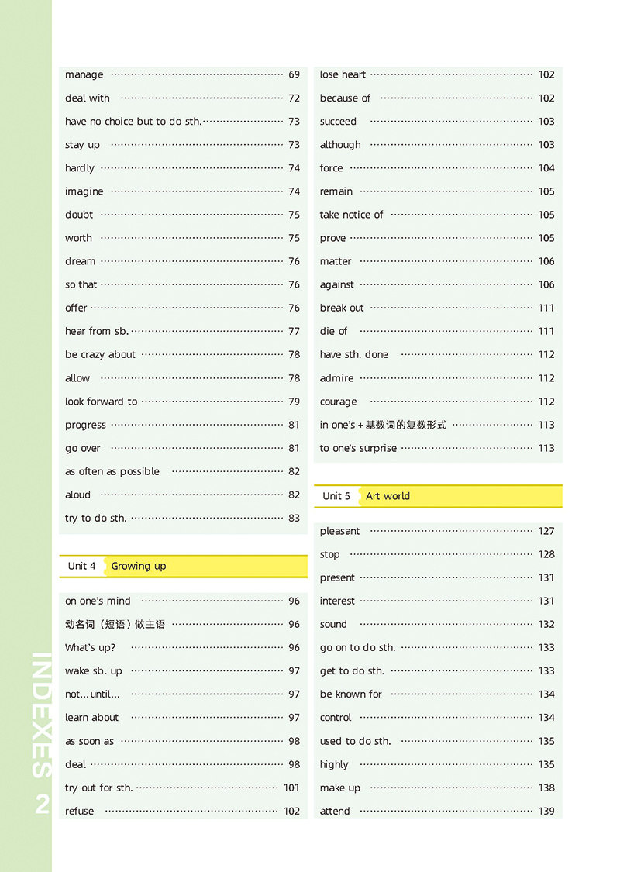Select the "try out for sth." entry
This screenshot has width=620, height=872.
coord(98,788)
